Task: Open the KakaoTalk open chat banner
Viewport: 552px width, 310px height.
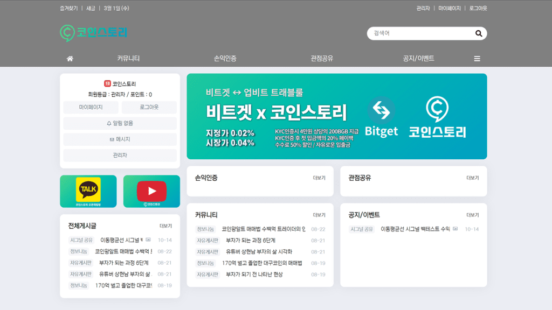Action: pyautogui.click(x=88, y=191)
